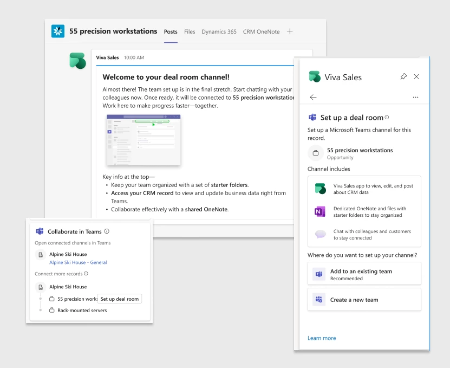Open the Files tab of 55 precision workstations
450x368 pixels.
click(x=190, y=31)
